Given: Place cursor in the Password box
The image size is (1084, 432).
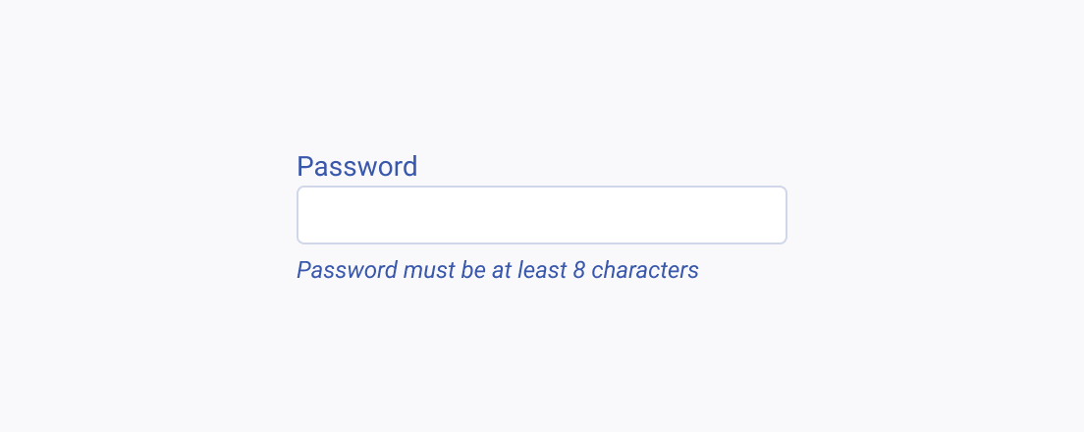Looking at the screenshot, I should (541, 215).
